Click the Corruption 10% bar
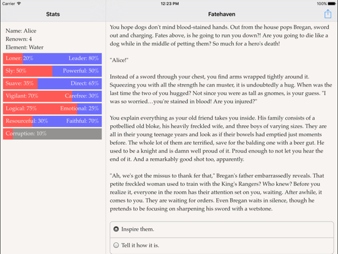The width and height of the screenshot is (338, 254). 53,134
